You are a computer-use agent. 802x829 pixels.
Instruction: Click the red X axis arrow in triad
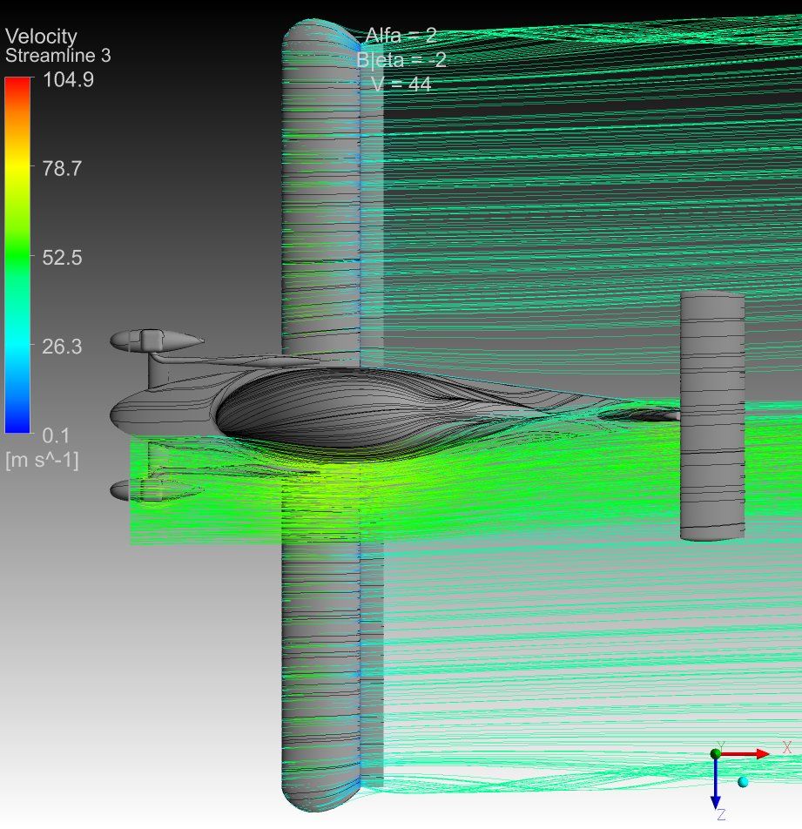749,753
